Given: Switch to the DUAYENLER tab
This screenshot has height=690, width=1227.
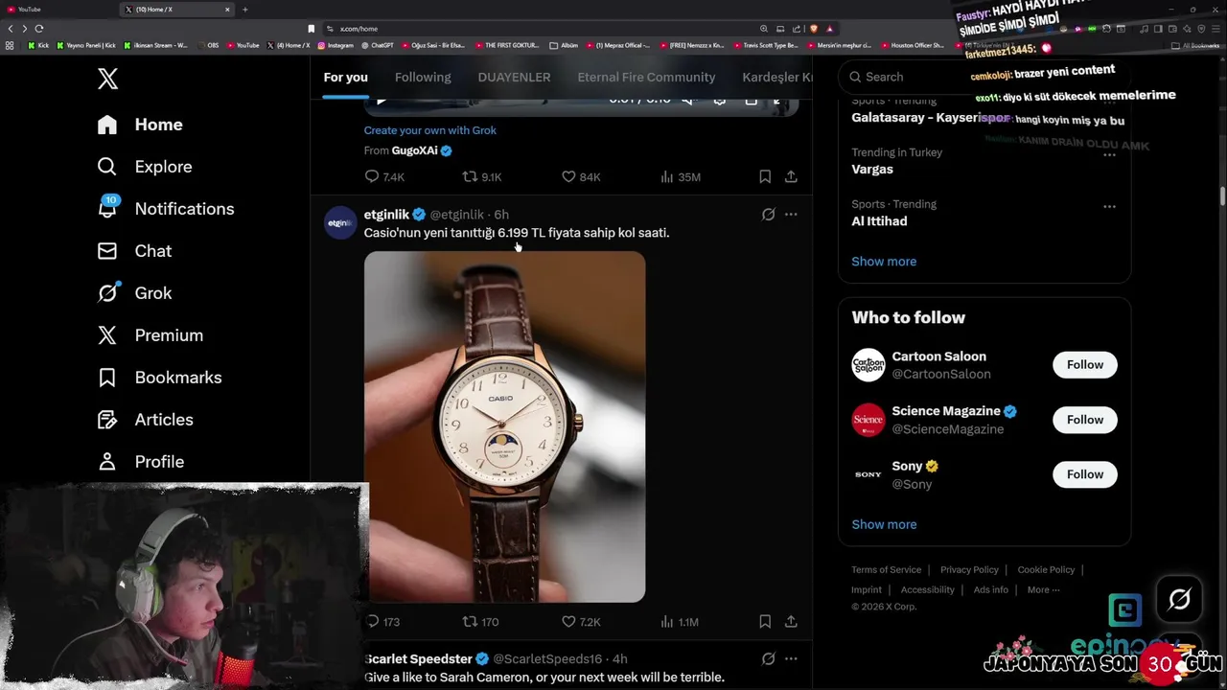Looking at the screenshot, I should point(514,77).
